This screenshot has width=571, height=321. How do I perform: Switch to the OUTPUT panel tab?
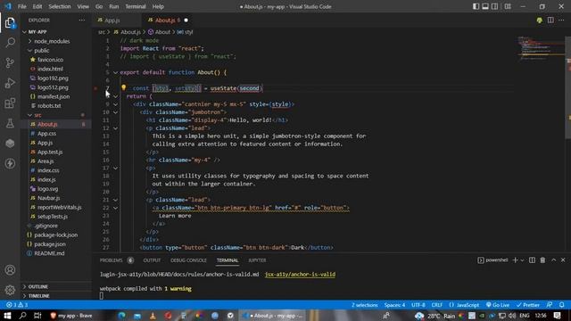152,260
